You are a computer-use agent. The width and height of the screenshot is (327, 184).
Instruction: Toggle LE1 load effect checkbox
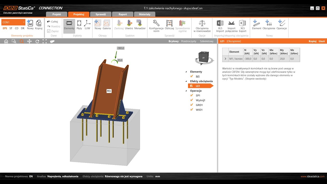click(191, 86)
